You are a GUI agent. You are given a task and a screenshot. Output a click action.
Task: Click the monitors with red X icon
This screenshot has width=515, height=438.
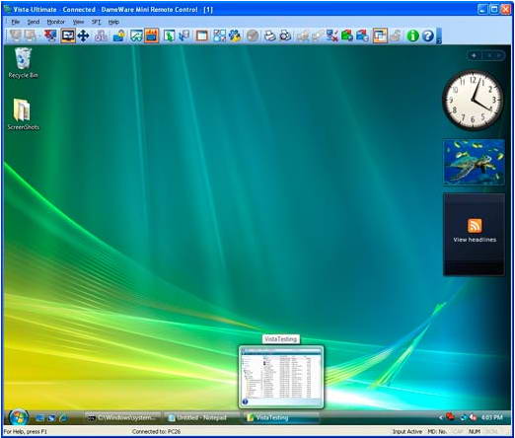[x=332, y=36]
